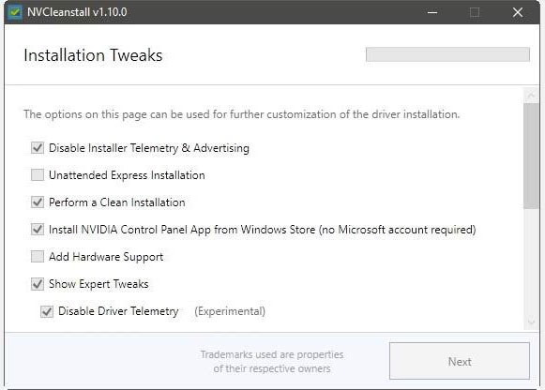Toggle Install NVIDIA Control Panel App option

tap(38, 229)
